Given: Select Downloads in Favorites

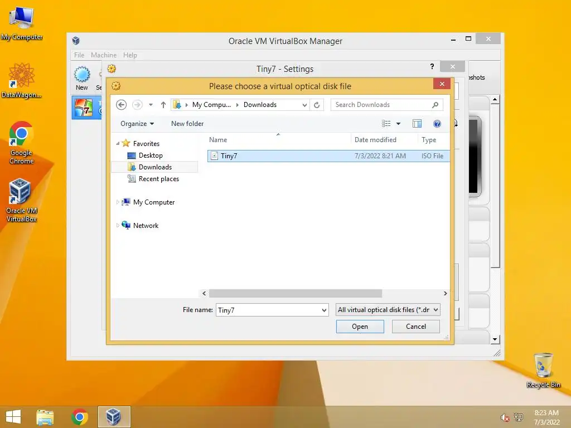Looking at the screenshot, I should 155,167.
